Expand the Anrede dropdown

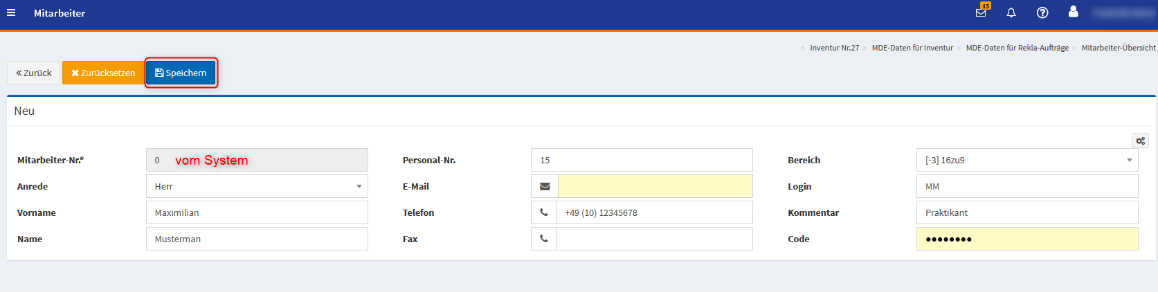point(257,186)
